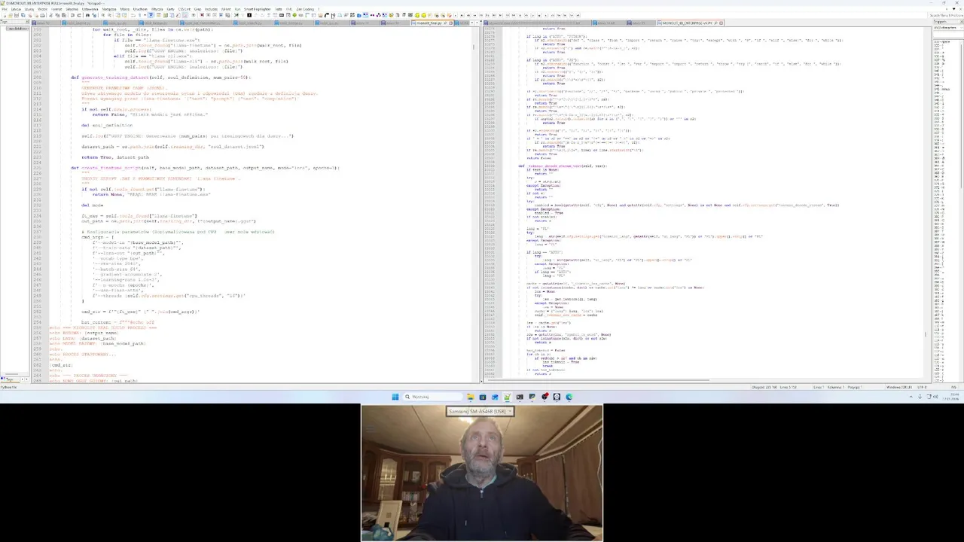Open the Edycja menu
Viewport: 964px width, 542px height.
16,9
